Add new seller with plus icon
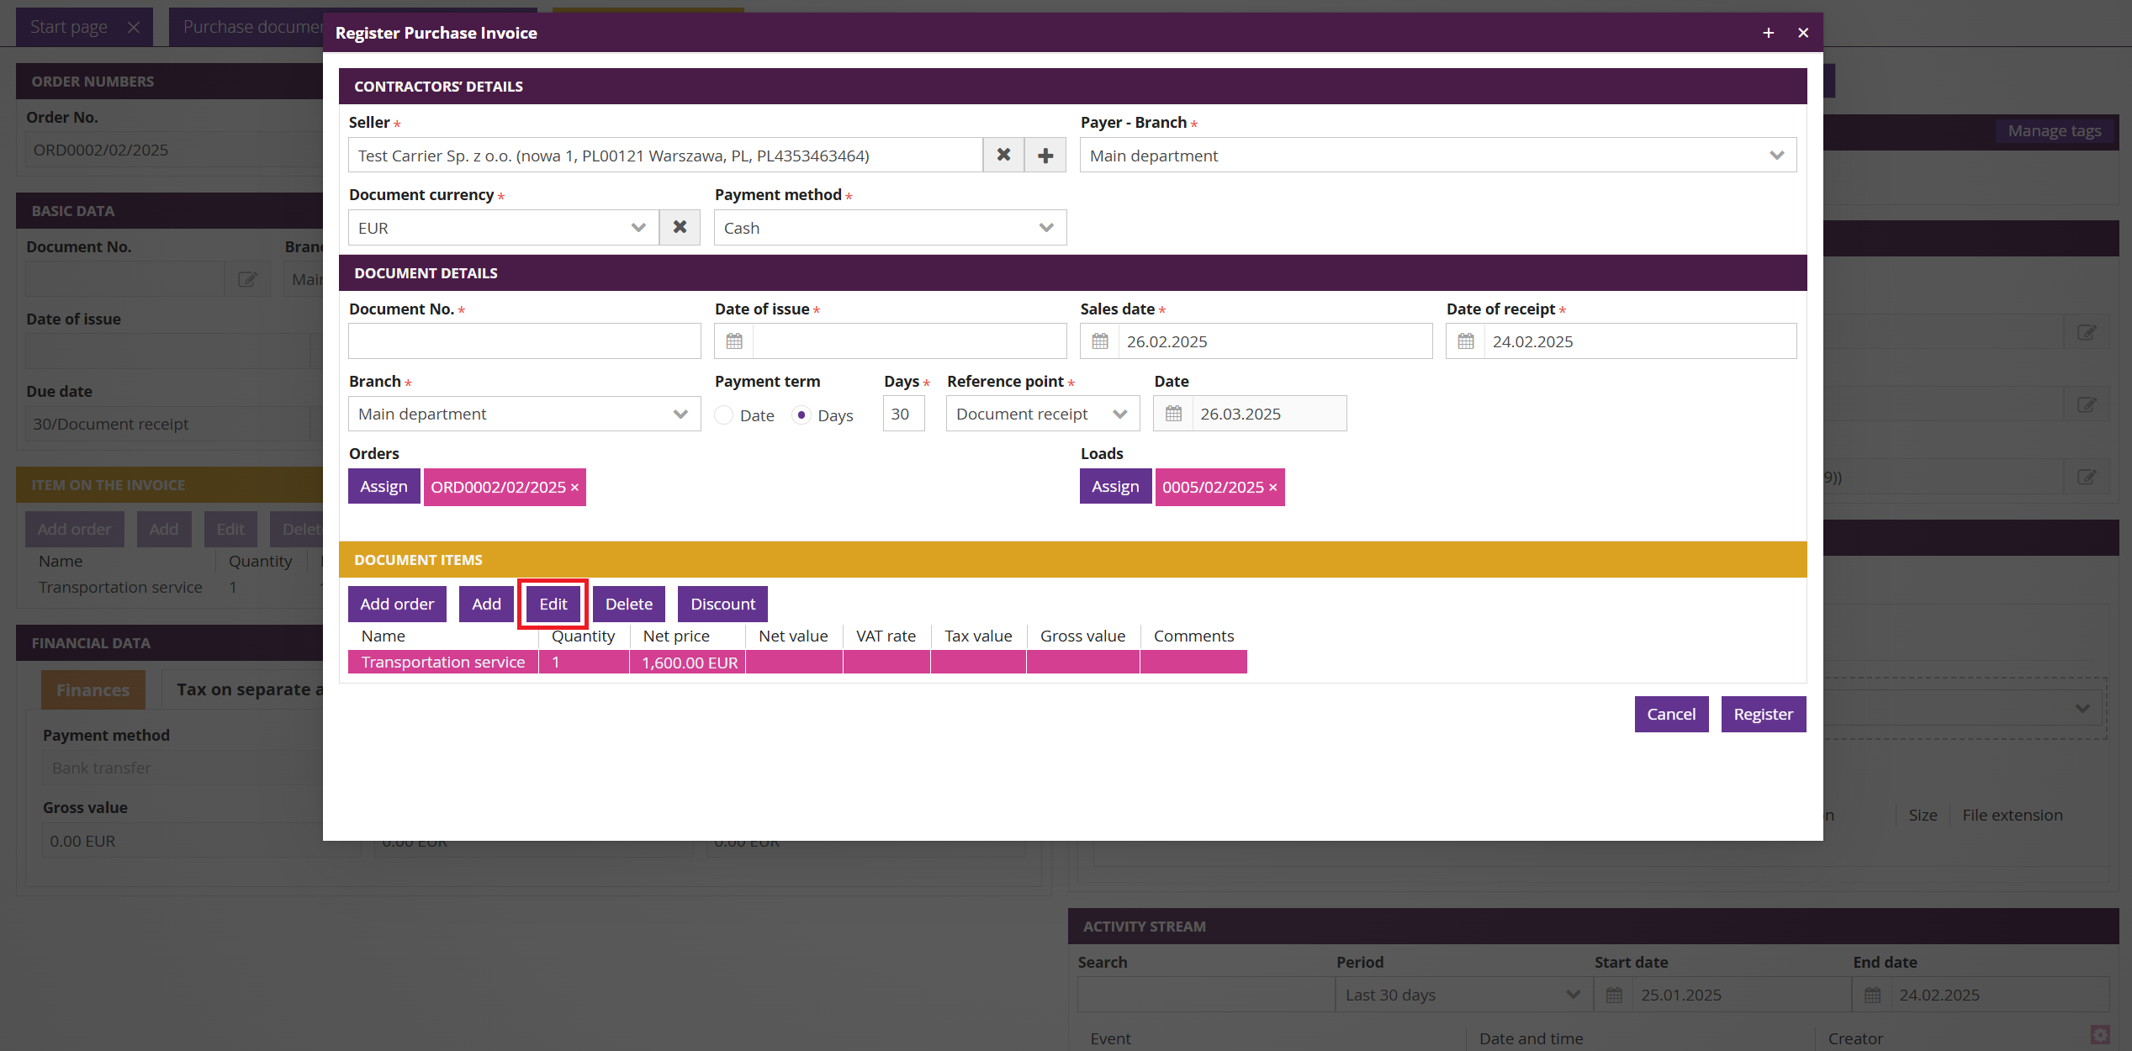The image size is (2132, 1051). click(x=1045, y=156)
